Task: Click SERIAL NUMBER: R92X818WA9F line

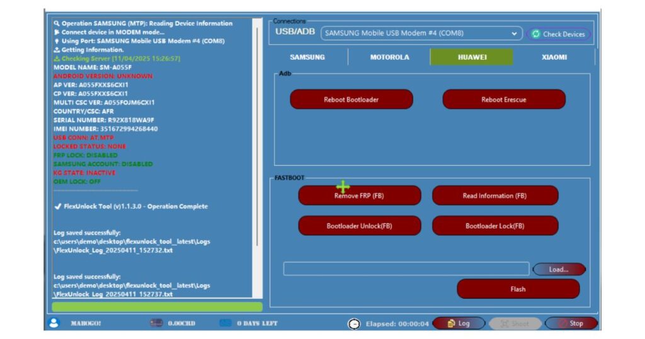Action: pos(104,120)
